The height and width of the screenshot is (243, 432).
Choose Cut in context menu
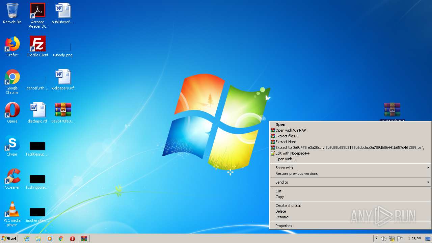350,191
